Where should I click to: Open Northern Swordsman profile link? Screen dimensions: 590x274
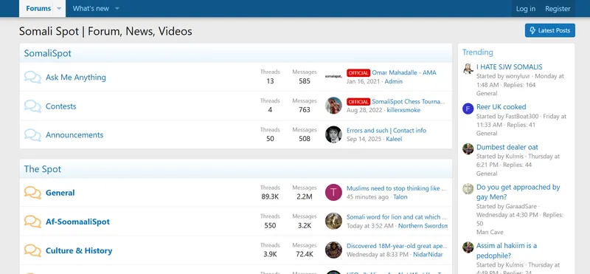coord(423,226)
